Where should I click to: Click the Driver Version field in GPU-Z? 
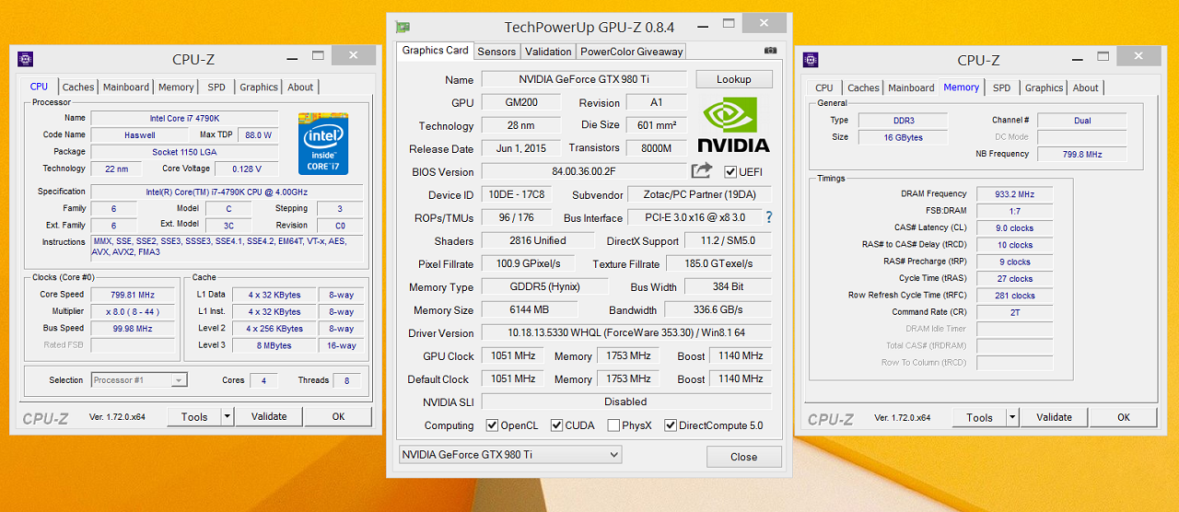click(x=626, y=332)
